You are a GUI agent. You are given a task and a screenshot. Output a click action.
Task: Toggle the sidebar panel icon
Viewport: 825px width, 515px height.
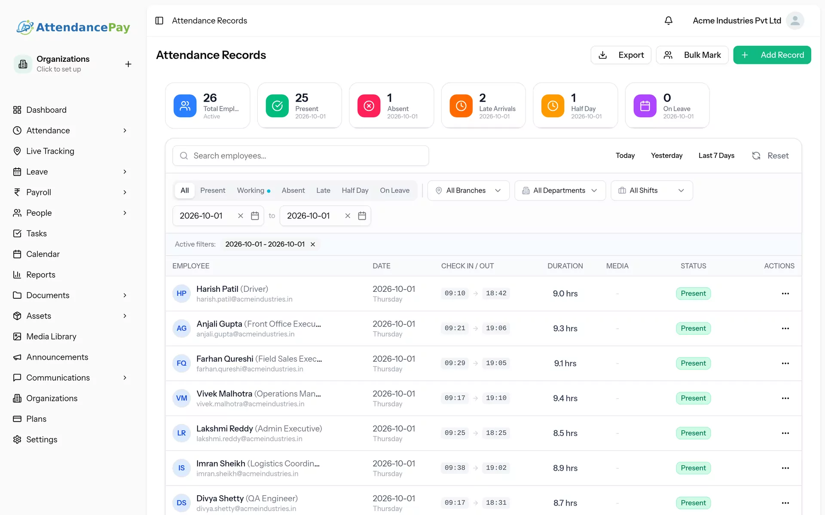pos(159,21)
